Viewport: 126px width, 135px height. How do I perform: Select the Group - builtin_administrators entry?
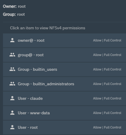click(64, 84)
